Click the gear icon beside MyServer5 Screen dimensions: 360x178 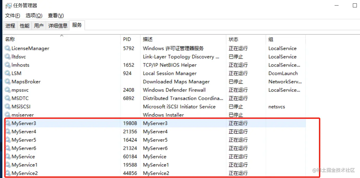tap(7, 140)
